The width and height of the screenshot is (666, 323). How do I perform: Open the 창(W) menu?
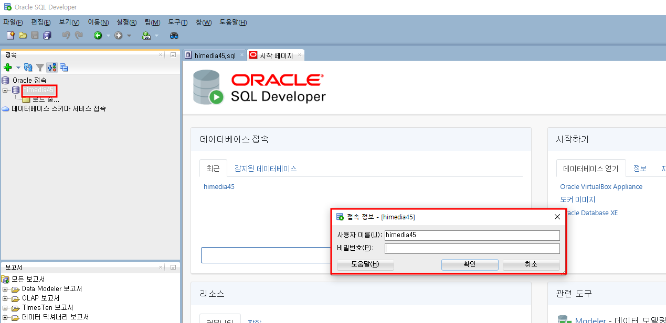(x=204, y=22)
